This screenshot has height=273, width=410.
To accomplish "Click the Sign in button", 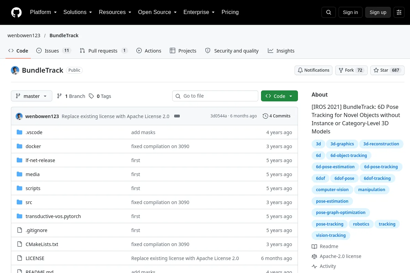I will pos(350,12).
